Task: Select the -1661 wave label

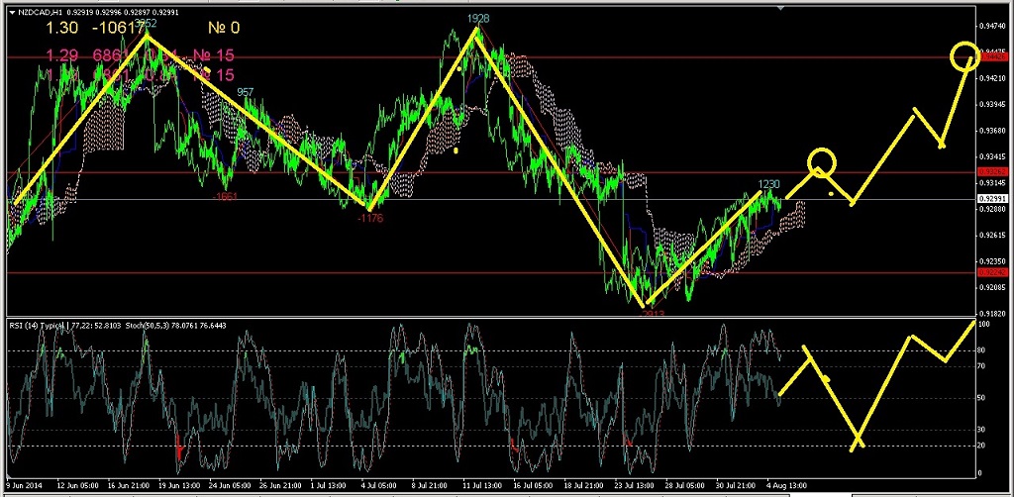Action: pyautogui.click(x=224, y=196)
